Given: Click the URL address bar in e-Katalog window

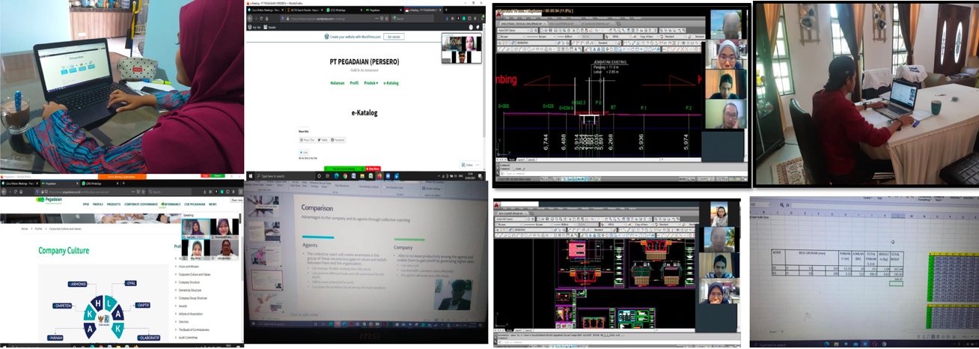Looking at the screenshot, I should click(335, 19).
